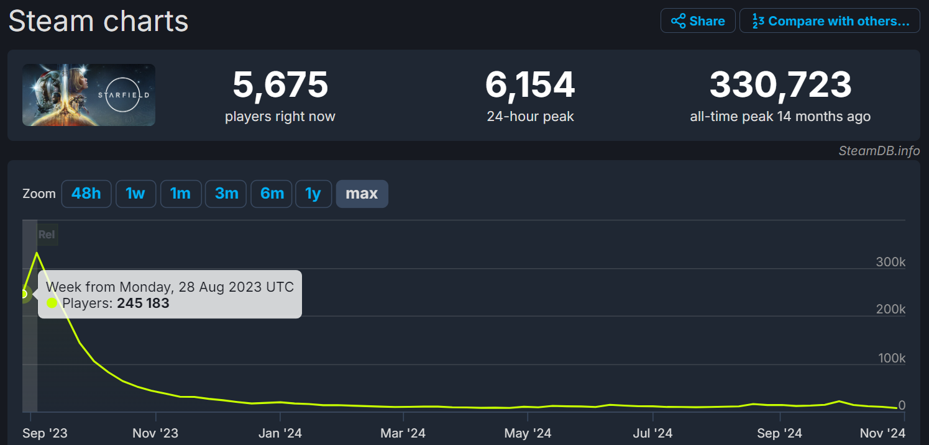Click the tooltip week date text
Image resolution: width=929 pixels, height=445 pixels.
[x=170, y=287]
